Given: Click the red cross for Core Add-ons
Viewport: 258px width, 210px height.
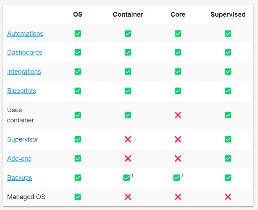Looking at the screenshot, I should coord(178,159).
